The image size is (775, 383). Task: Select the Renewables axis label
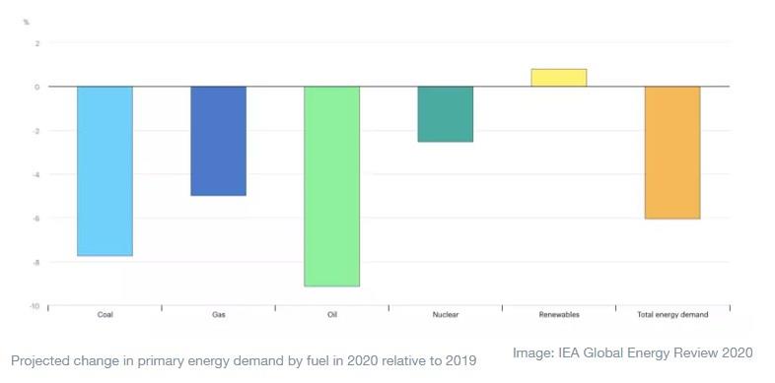(559, 314)
